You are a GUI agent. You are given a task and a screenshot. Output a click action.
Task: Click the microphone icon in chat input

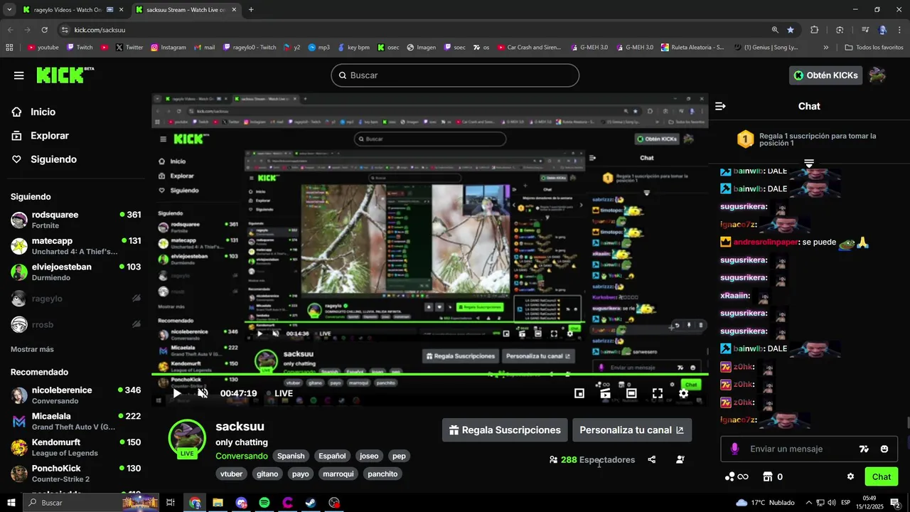734,449
